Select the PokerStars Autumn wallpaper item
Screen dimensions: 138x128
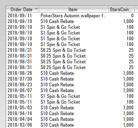(x=73, y=16)
